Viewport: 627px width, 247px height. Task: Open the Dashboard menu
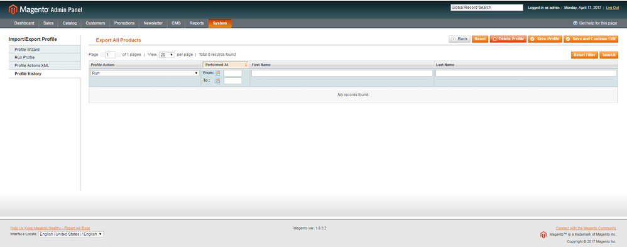(x=24, y=23)
